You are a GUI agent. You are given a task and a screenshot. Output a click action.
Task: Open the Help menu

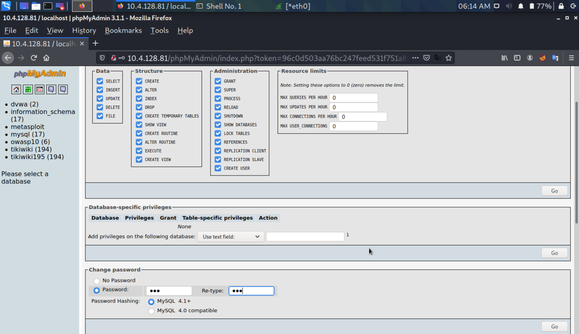tap(185, 30)
